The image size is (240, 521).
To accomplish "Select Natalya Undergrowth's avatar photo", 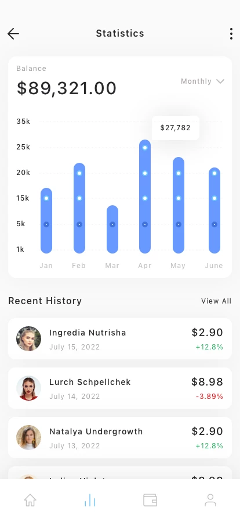I will pos(29,438).
